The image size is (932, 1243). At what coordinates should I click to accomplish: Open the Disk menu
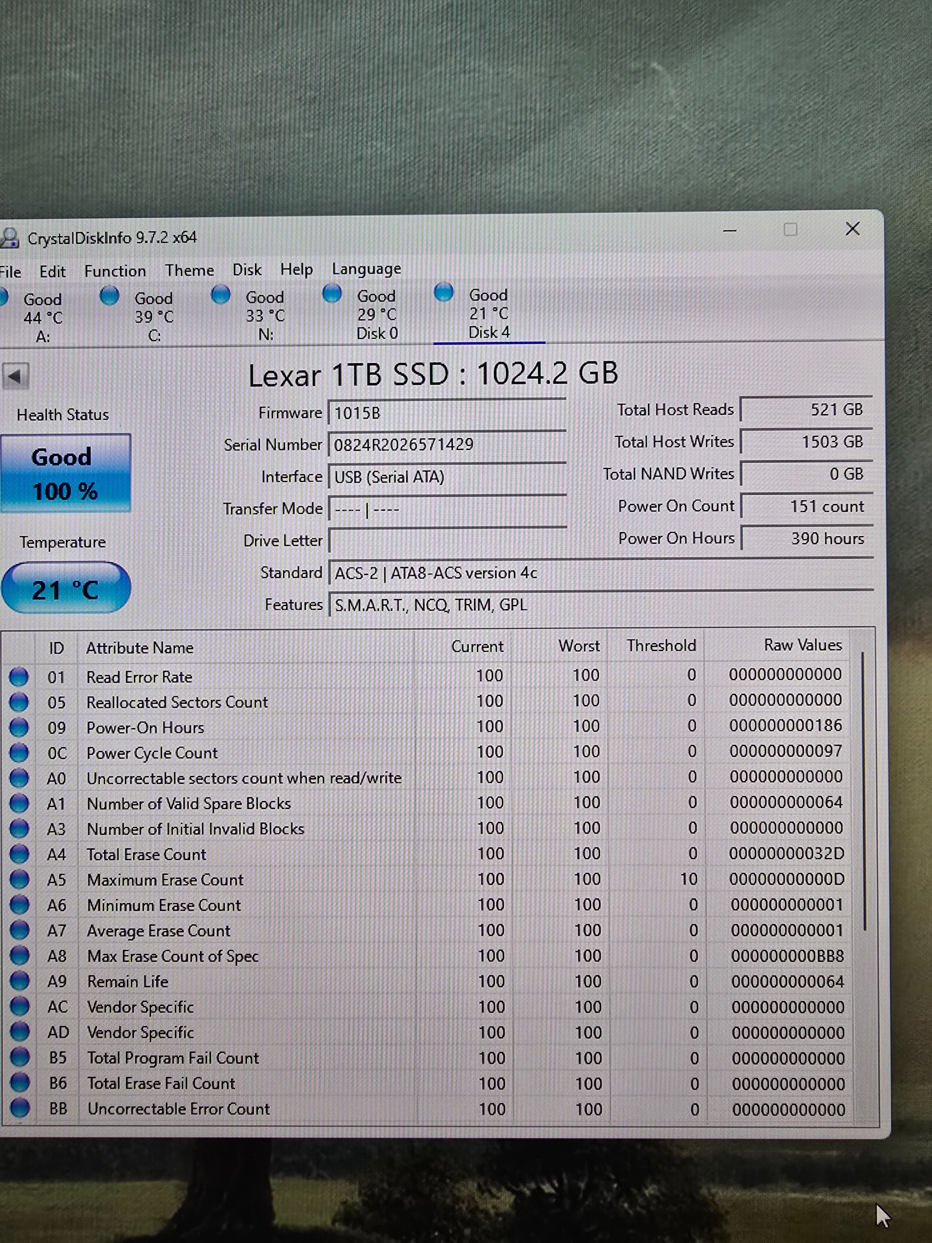(247, 270)
